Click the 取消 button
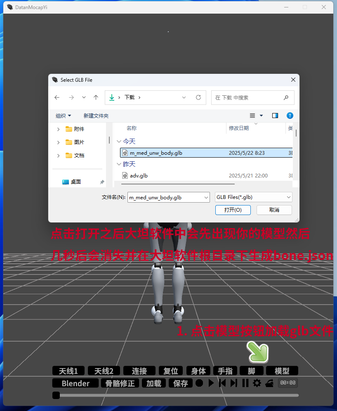Viewport: 337px width, 411px height. 274,210
